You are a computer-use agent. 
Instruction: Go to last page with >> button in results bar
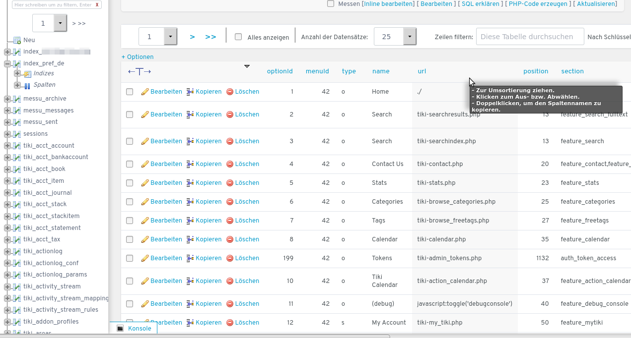tap(210, 37)
